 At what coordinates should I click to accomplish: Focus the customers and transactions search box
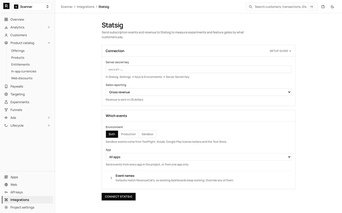click(282, 7)
